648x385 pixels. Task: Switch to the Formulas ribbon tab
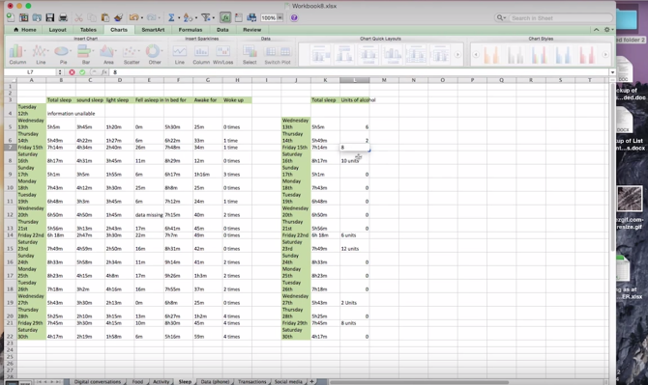191,30
